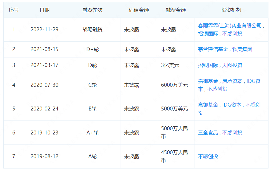Image resolution: width=271 pixels, height=171 pixels.
Task: Click 估值金额 未披露 in the D轮 row
Action: [x=131, y=65]
